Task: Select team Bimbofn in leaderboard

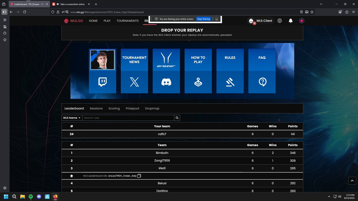Action: (x=162, y=153)
